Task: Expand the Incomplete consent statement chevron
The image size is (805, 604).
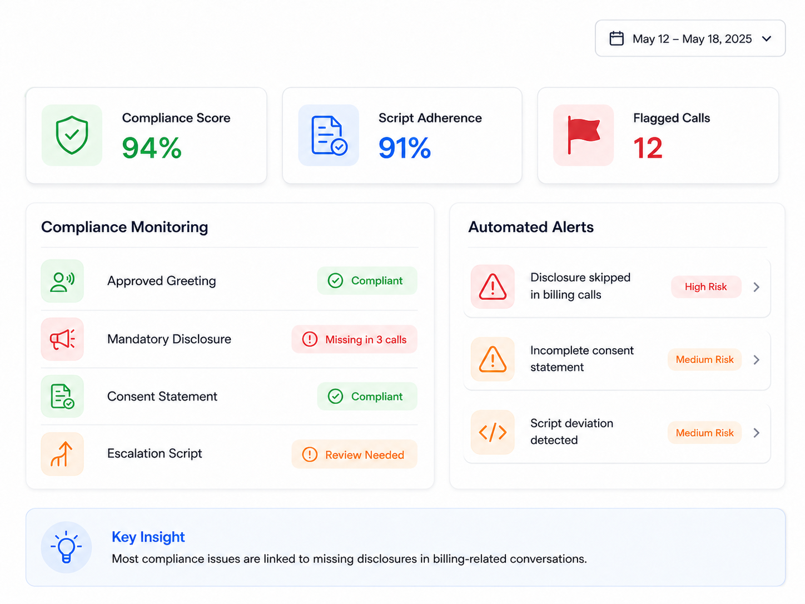Action: [756, 360]
